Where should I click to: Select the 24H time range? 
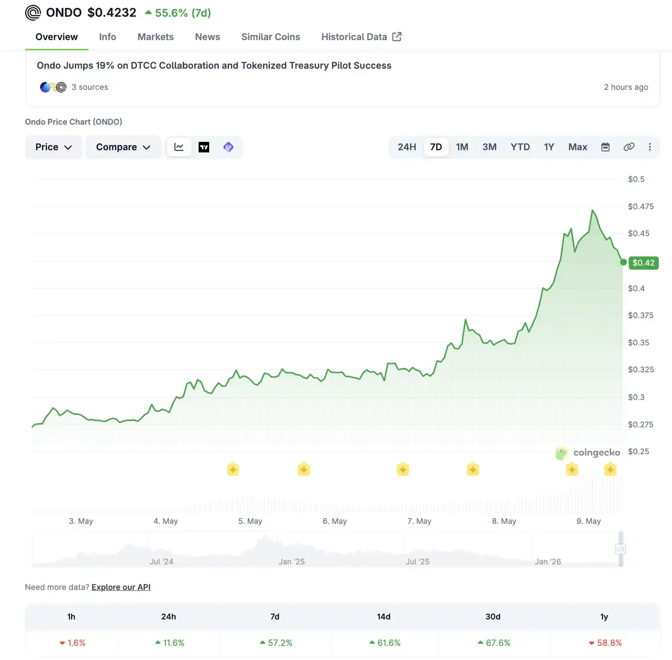(407, 147)
